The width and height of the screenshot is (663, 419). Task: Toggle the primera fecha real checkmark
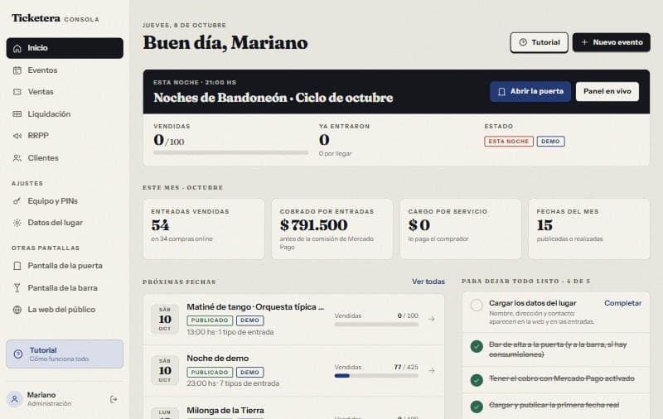pos(477,407)
